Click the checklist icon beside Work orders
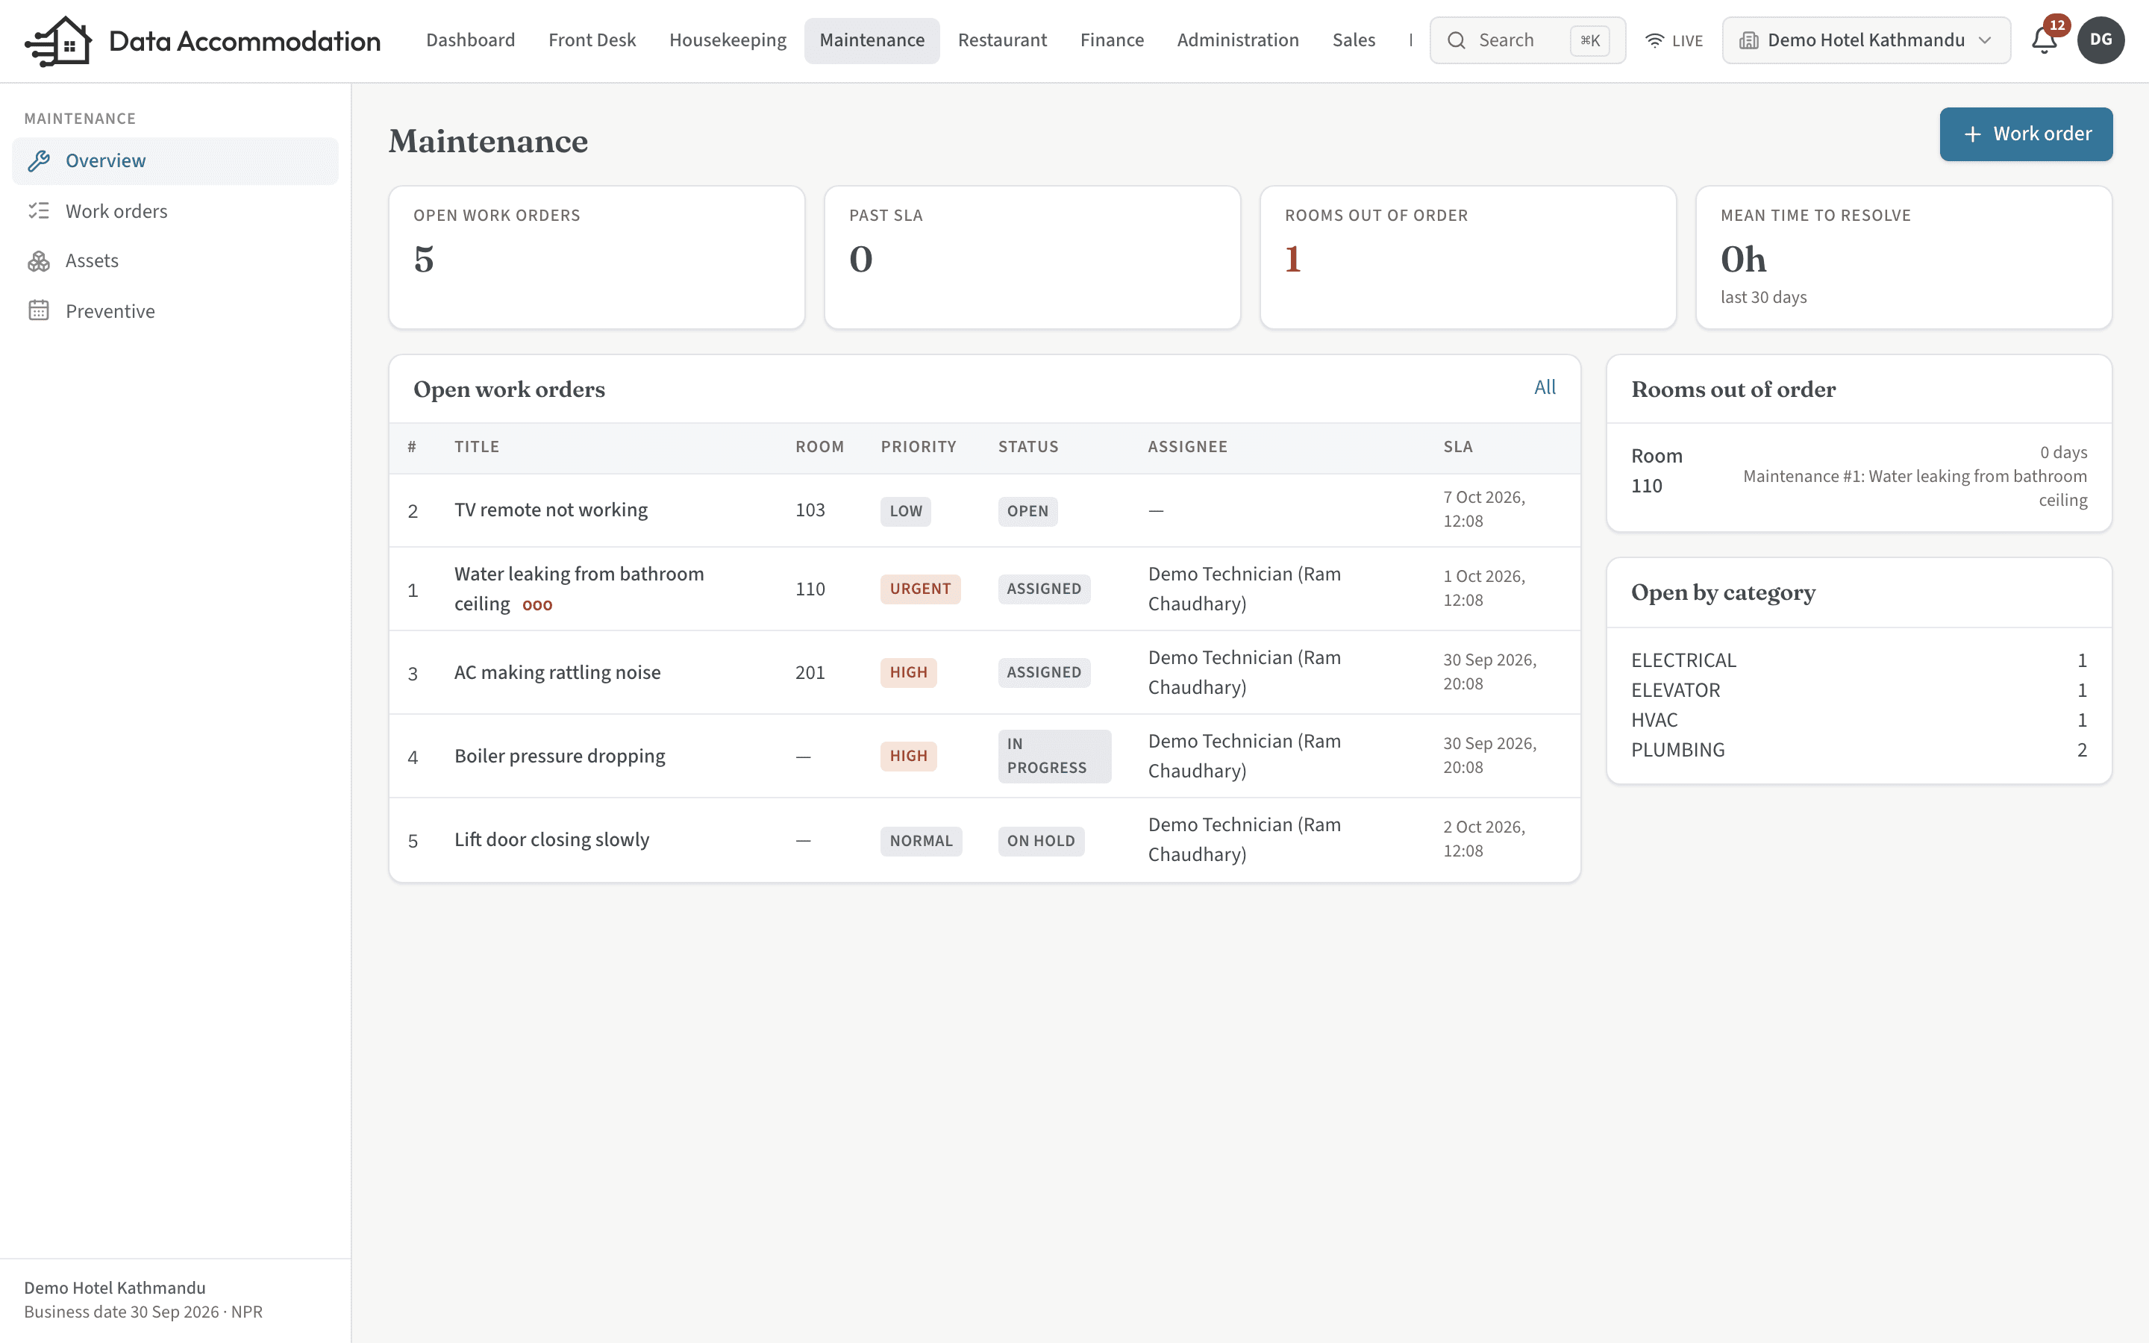The width and height of the screenshot is (2149, 1343). coord(39,210)
